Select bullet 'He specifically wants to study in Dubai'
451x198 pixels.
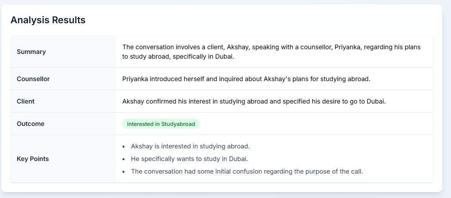click(189, 159)
